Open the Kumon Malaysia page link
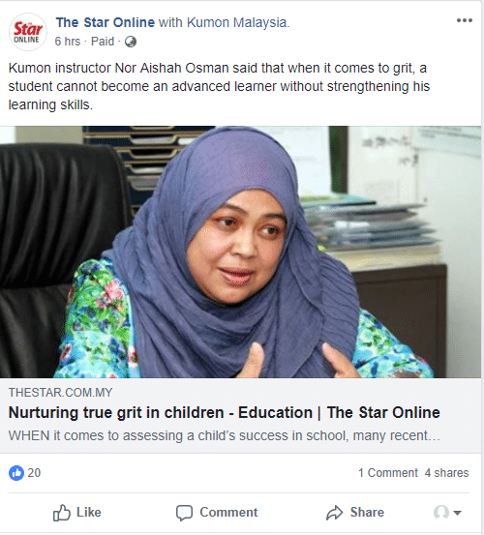 point(237,22)
